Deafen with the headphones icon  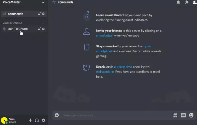tap(37, 120)
